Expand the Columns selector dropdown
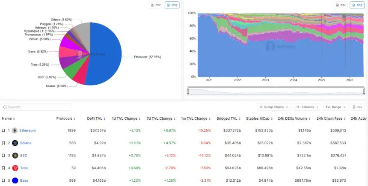The height and width of the screenshot is (186, 368). 307,107
